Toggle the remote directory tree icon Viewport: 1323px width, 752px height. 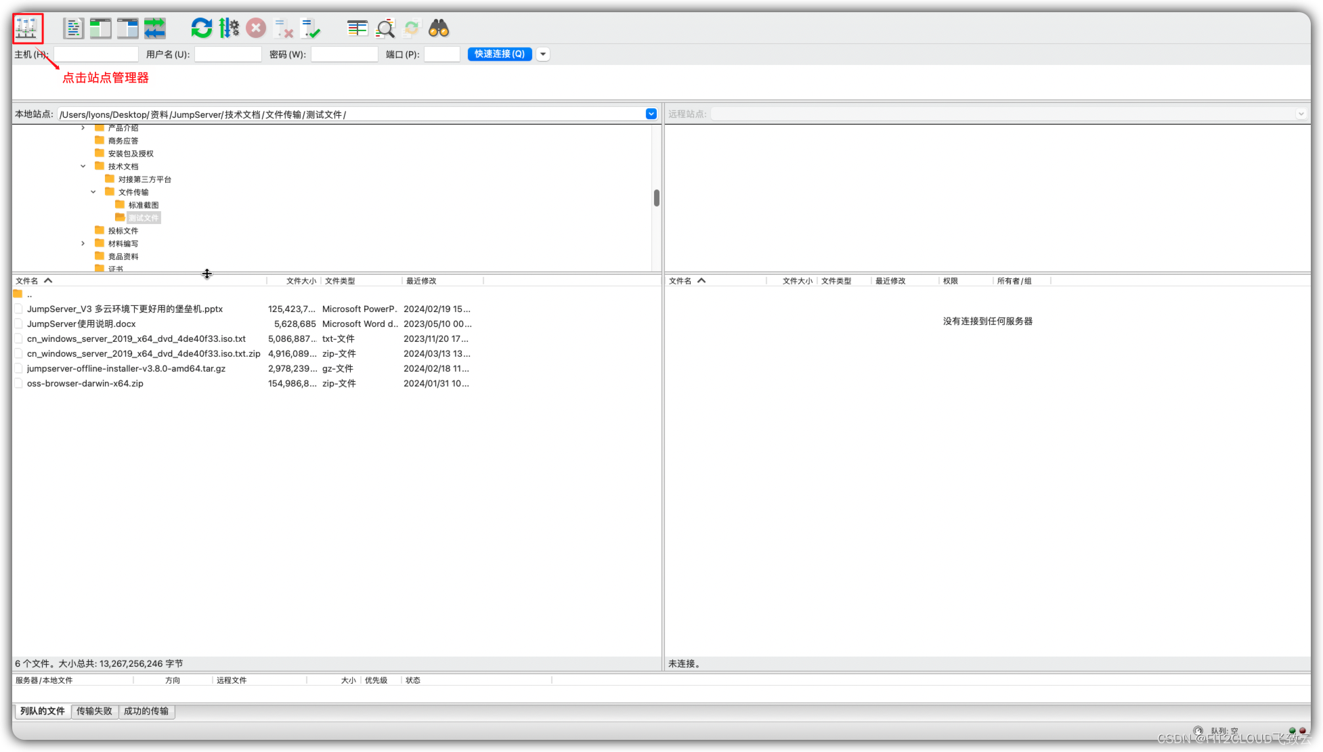coord(127,28)
